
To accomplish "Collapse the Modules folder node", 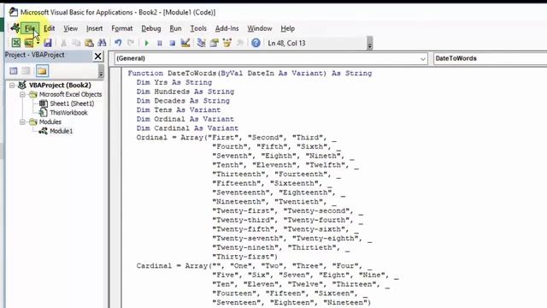I will tap(22, 121).
